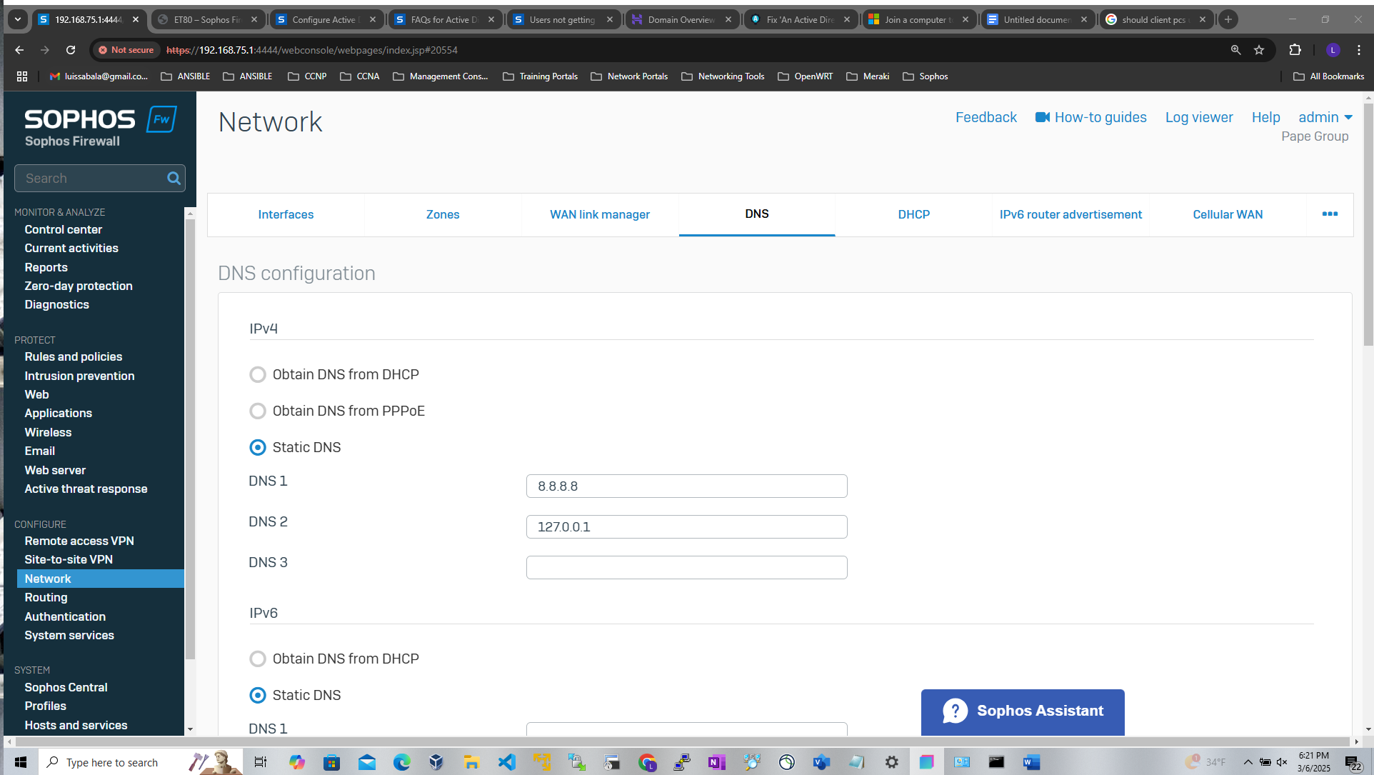The height and width of the screenshot is (775, 1374).
Task: Click the Feedback link
Action: point(986,118)
